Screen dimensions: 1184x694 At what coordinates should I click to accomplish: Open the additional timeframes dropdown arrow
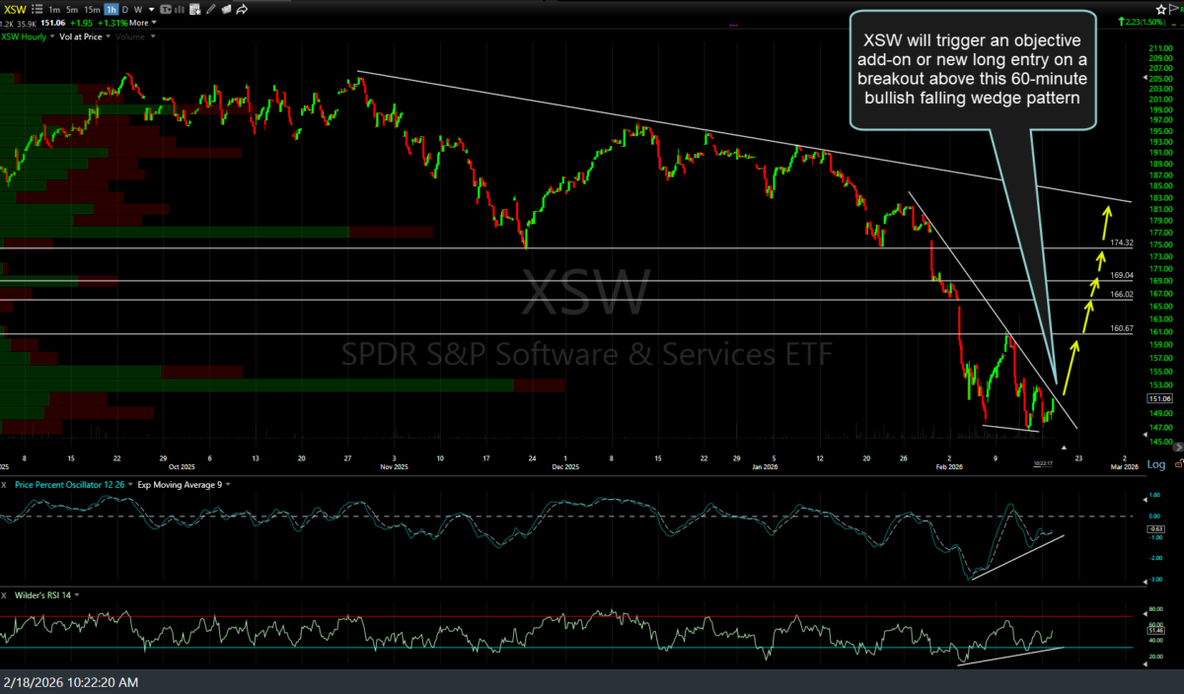pyautogui.click(x=151, y=9)
